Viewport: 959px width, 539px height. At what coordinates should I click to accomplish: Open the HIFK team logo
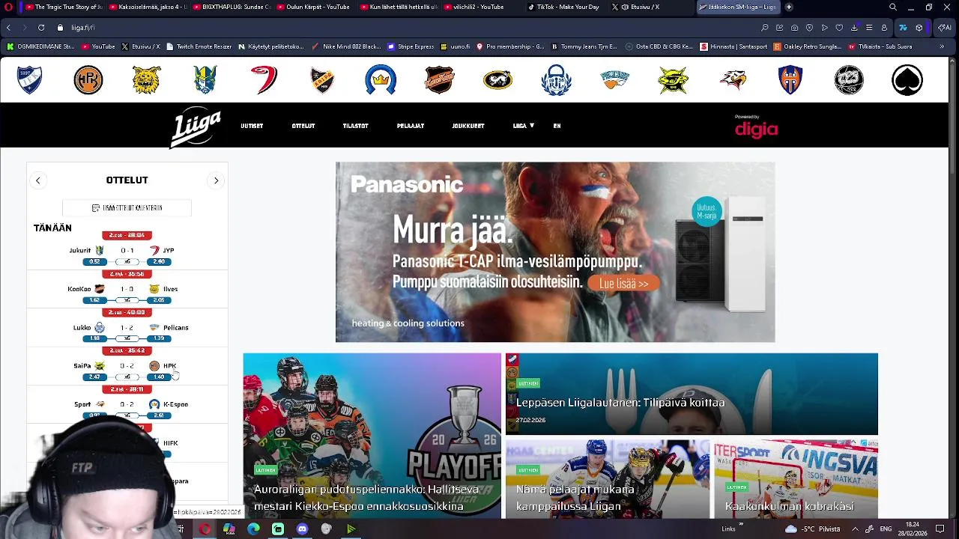(x=30, y=80)
